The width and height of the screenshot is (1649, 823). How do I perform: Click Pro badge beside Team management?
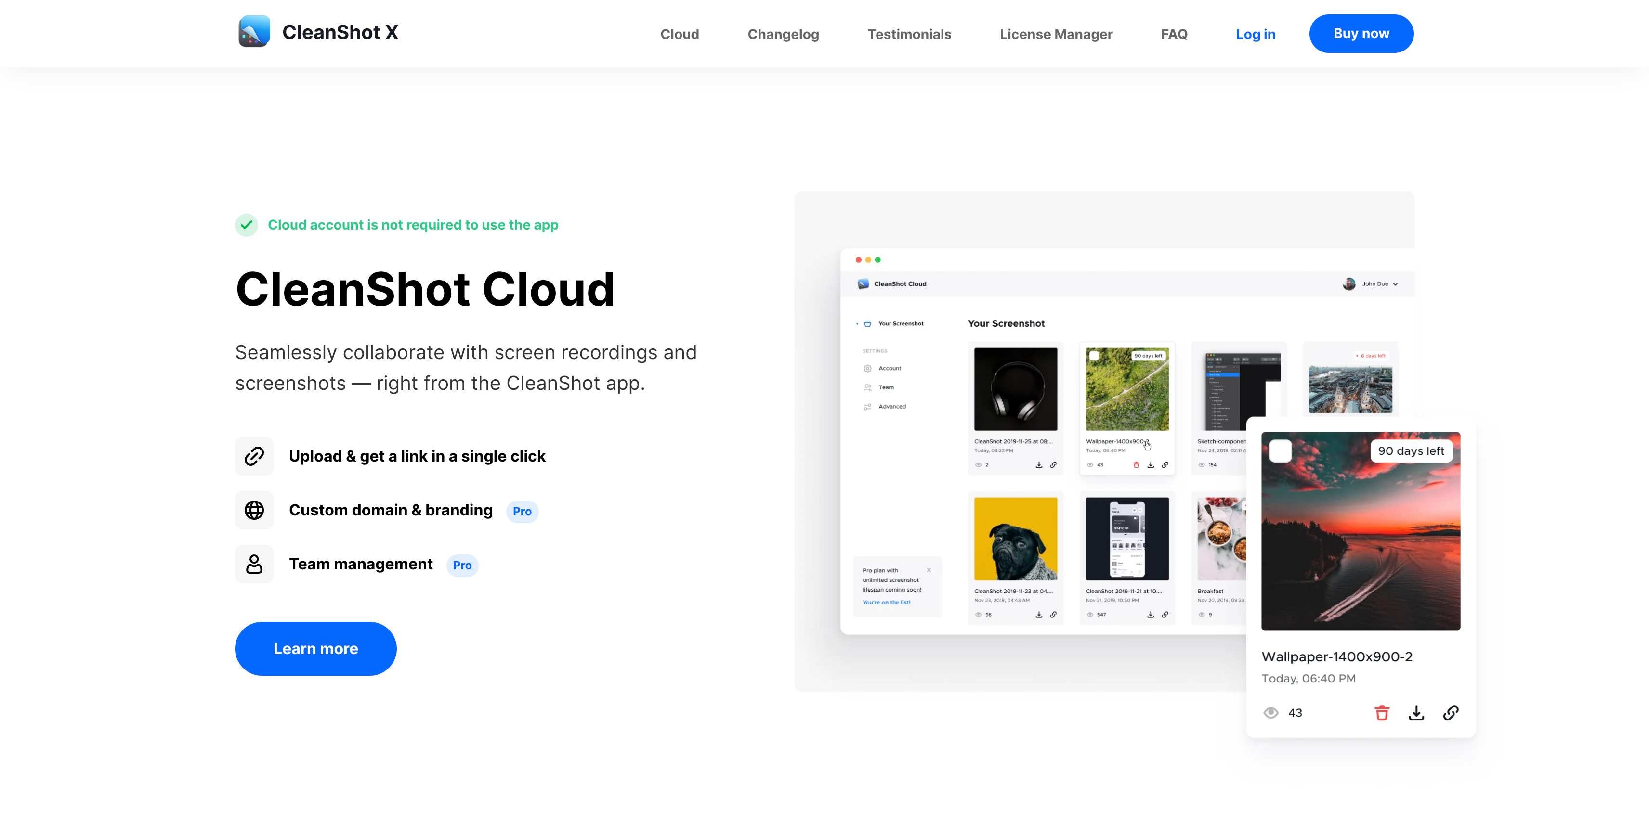462,565
